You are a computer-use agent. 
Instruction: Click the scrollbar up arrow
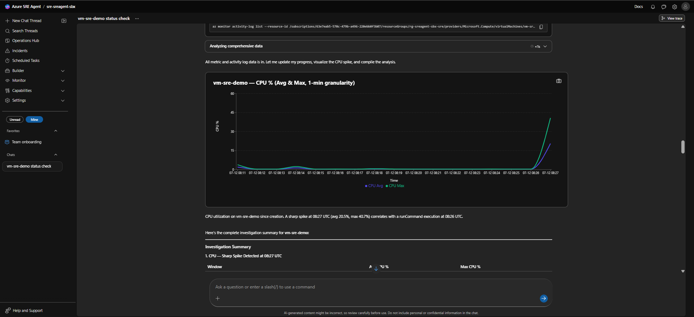tap(683, 27)
